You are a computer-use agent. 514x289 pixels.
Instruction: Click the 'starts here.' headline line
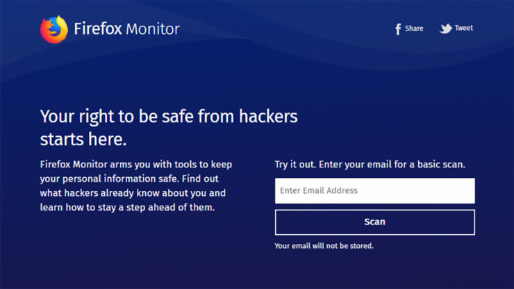click(83, 139)
